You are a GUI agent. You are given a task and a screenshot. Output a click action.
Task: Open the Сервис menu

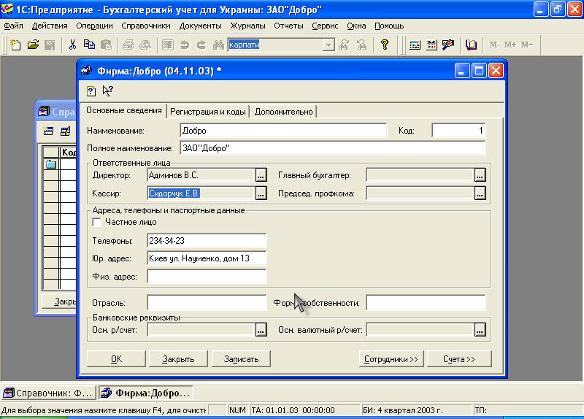point(325,26)
